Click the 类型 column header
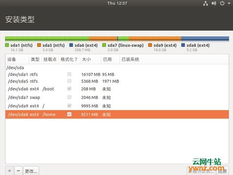 click(x=35, y=60)
